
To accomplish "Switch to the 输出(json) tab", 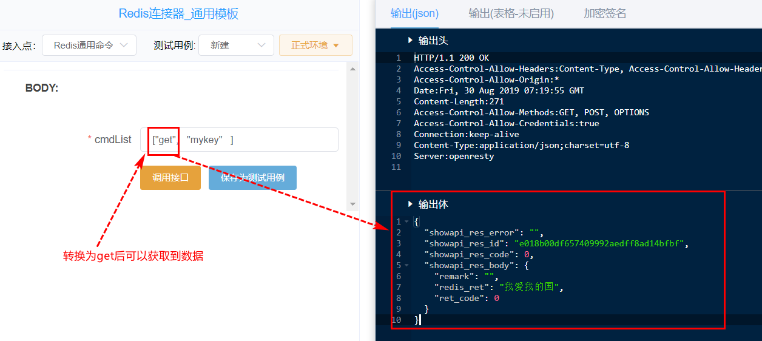I will 414,13.
